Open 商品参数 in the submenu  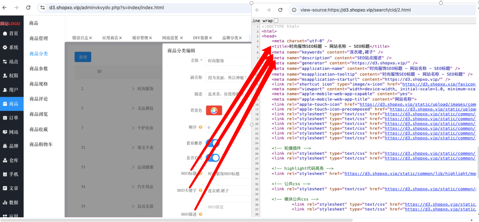(x=39, y=69)
